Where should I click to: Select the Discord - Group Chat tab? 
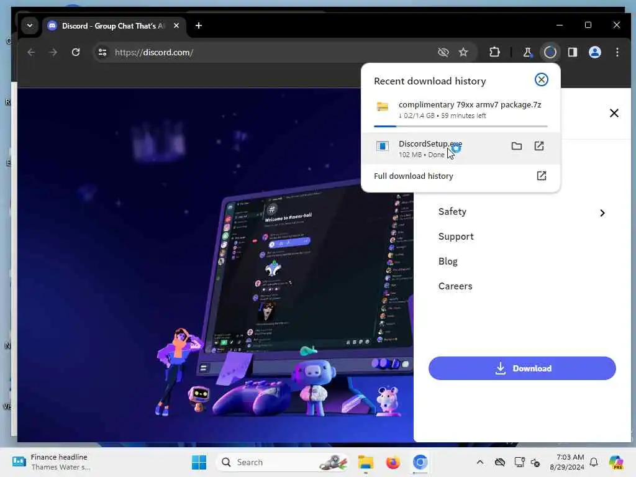(114, 26)
